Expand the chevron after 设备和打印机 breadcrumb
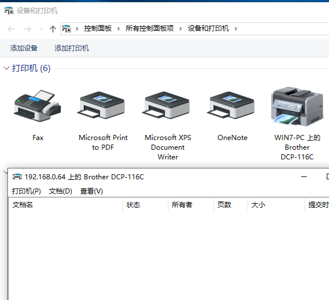Screen dimensions: 329x300 tap(236, 28)
